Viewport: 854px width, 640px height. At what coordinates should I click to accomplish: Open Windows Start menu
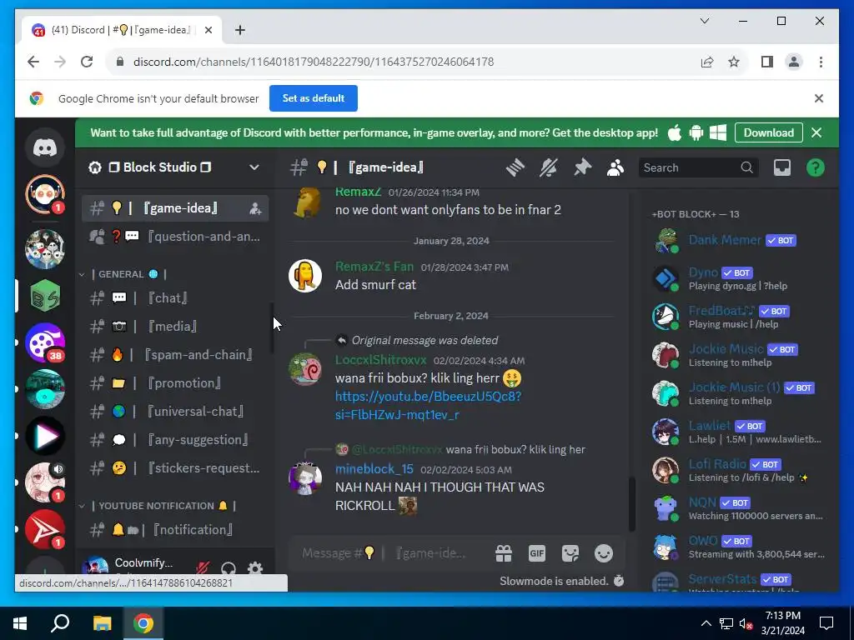coord(20,623)
